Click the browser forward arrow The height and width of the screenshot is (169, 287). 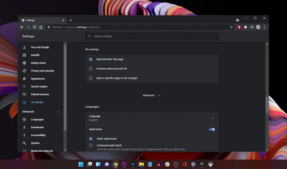pyautogui.click(x=28, y=27)
